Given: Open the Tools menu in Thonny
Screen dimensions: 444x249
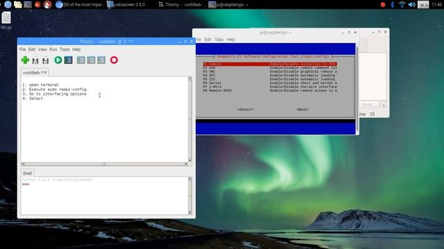Looking at the screenshot, I should tap(65, 49).
